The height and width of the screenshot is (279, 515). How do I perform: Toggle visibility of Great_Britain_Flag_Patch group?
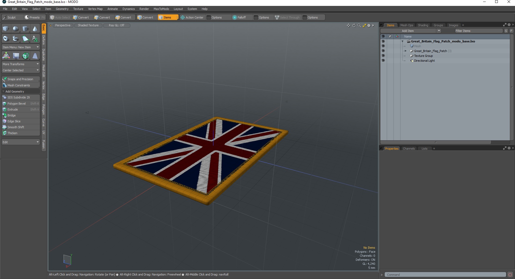point(383,51)
